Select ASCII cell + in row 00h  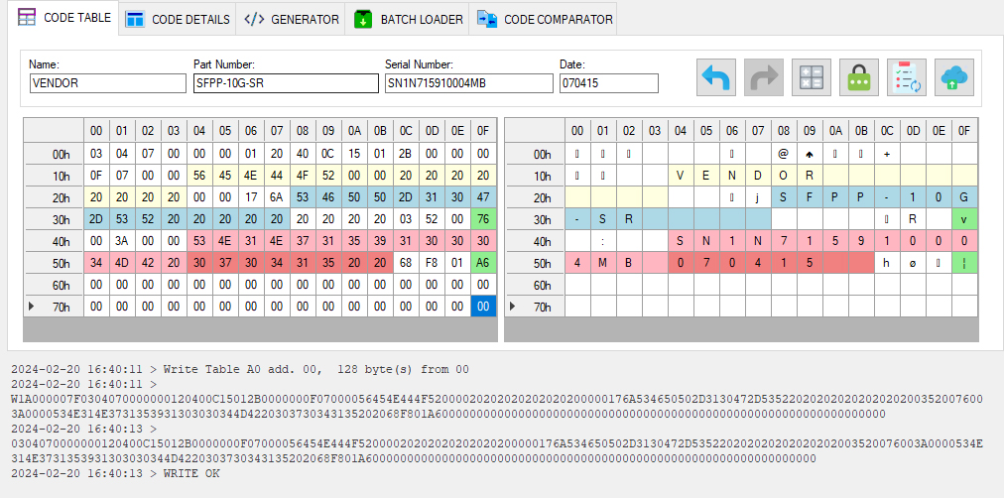[x=887, y=154]
